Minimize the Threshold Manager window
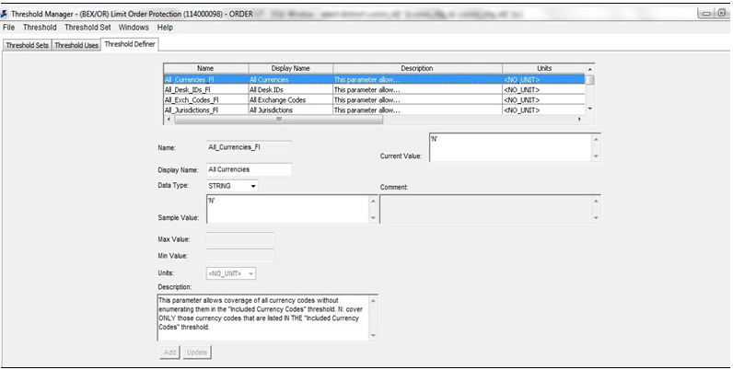 [706, 14]
